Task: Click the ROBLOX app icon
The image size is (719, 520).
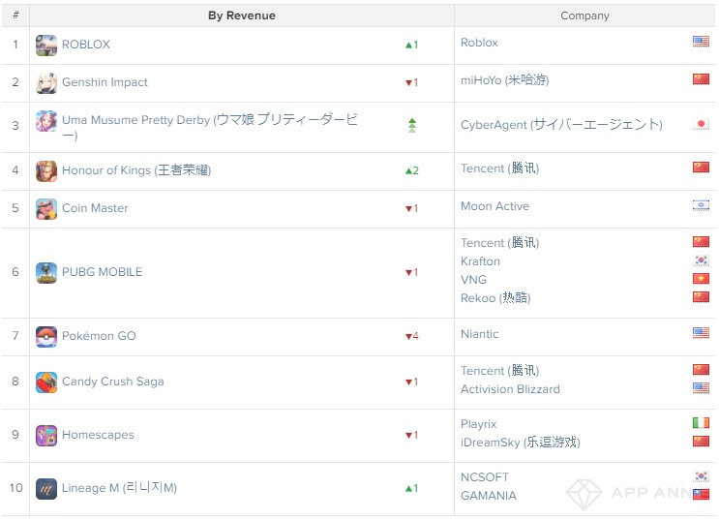Action: pos(46,45)
